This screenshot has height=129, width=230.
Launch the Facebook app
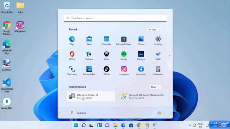click(141, 71)
